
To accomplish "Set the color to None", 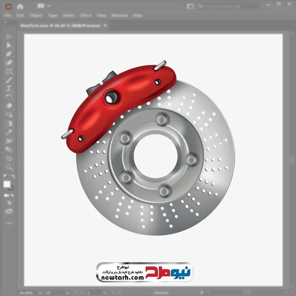I will tap(12, 195).
